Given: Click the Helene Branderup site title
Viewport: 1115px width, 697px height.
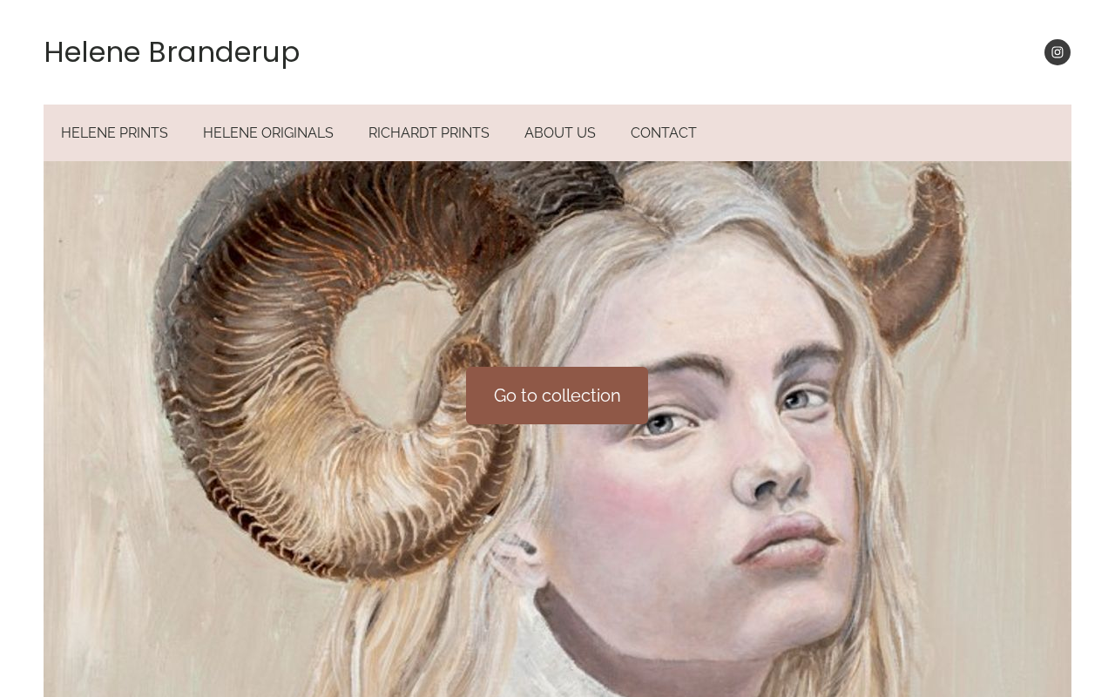Looking at the screenshot, I should click(x=172, y=52).
